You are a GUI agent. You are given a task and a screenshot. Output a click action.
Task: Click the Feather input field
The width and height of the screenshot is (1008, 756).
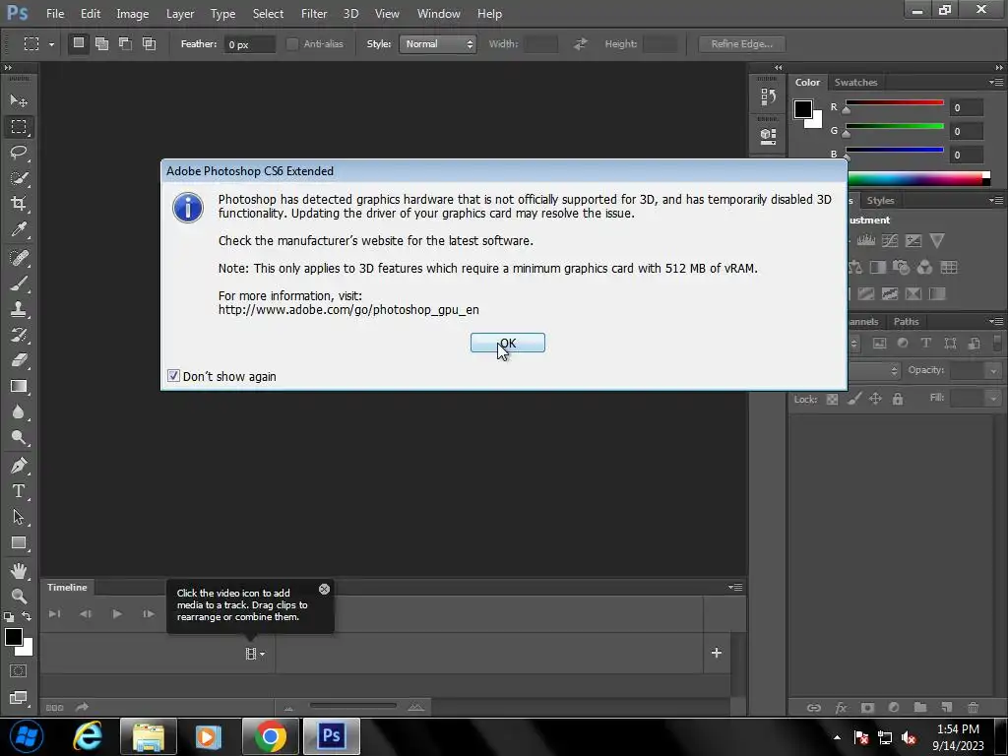[x=249, y=44]
